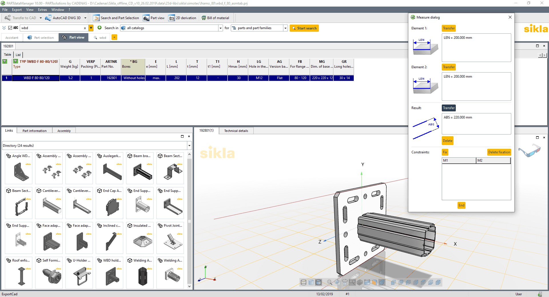The width and height of the screenshot is (549, 297).
Task: Toggle the filter icon in table header
Action: click(5, 61)
